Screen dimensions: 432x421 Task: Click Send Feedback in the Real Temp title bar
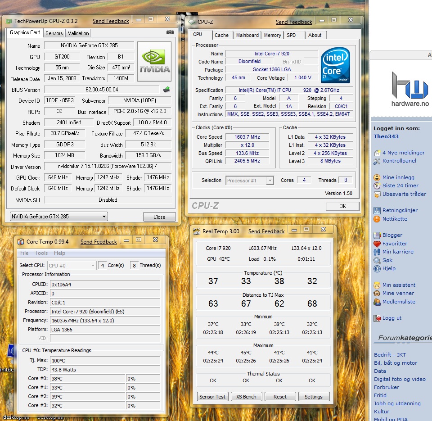266,231
